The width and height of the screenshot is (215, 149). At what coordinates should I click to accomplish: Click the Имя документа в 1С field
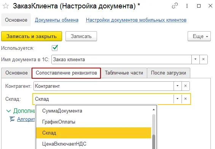121,59
